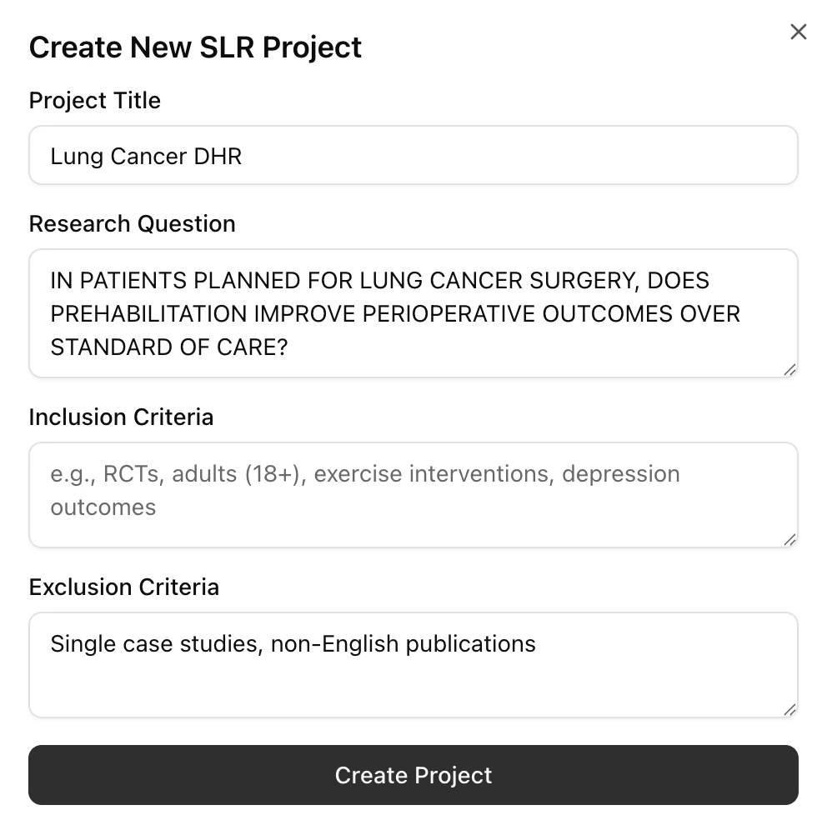Click the Exclusion Criteria resize handle
Image resolution: width=832 pixels, height=840 pixels.
(x=790, y=709)
